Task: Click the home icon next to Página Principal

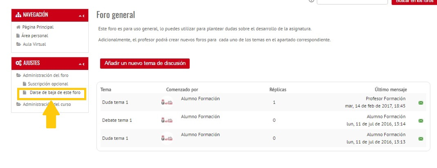Action: pos(18,27)
